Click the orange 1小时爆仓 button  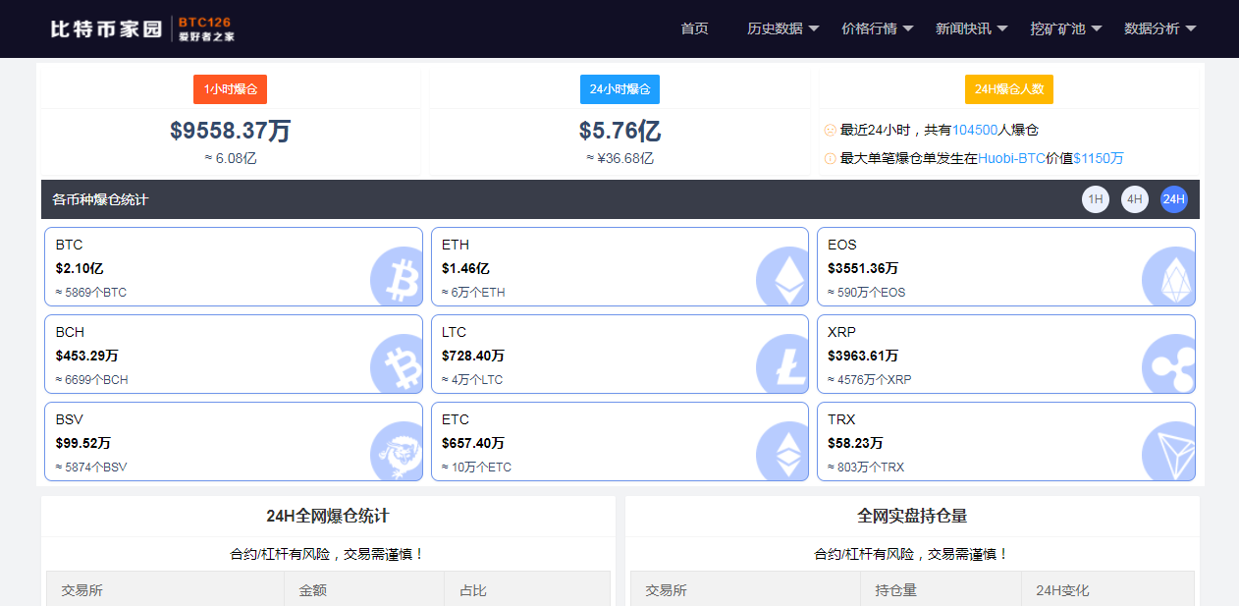(230, 89)
